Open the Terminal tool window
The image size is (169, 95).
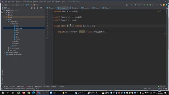point(38,87)
